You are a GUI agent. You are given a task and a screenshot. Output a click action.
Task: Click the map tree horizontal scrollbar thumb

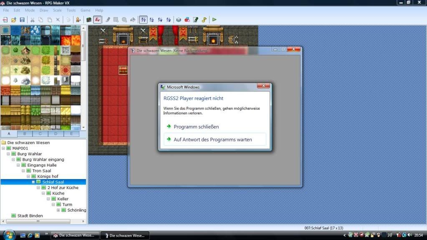[38, 222]
